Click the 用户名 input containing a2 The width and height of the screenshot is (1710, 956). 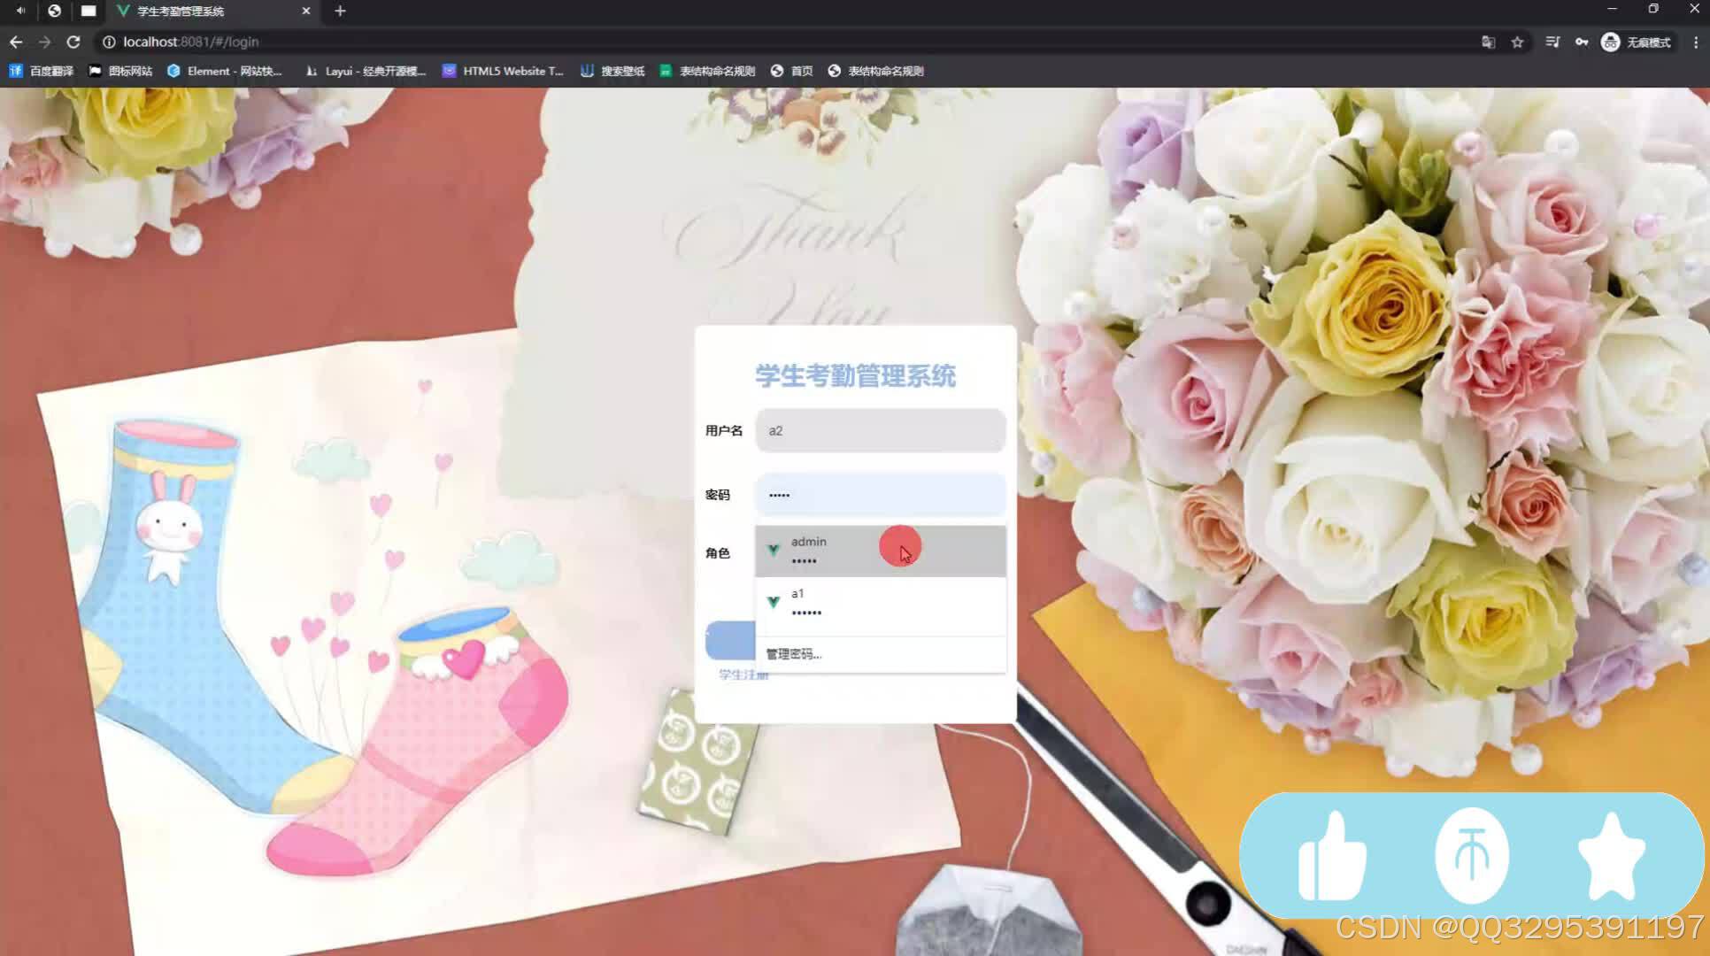[x=880, y=431]
